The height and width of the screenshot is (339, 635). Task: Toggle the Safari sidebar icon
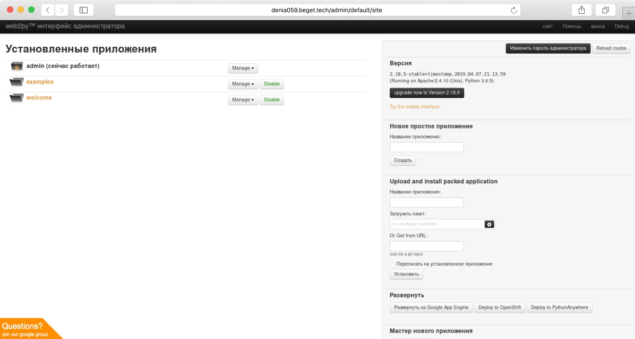point(83,10)
